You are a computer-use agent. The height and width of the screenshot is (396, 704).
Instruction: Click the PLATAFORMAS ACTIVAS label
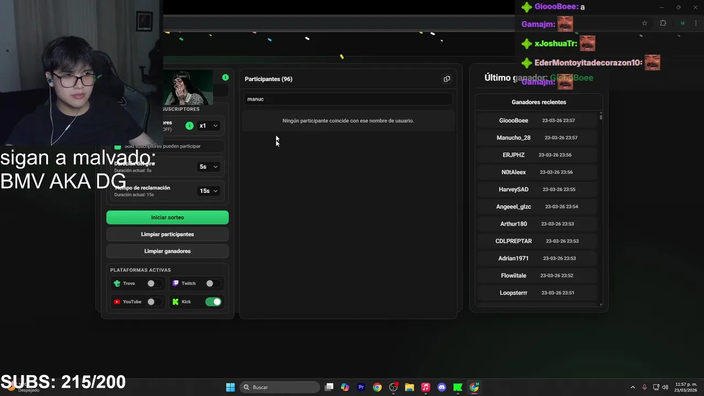(x=140, y=270)
